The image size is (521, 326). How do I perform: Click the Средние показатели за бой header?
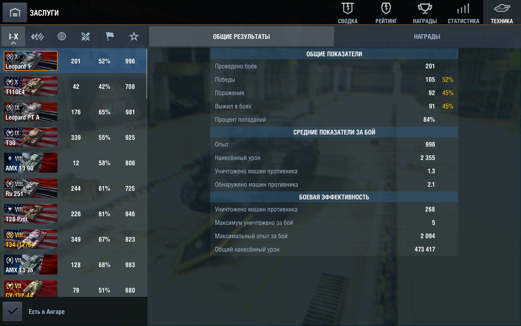click(x=334, y=132)
